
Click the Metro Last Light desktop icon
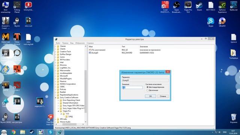pos(6,39)
